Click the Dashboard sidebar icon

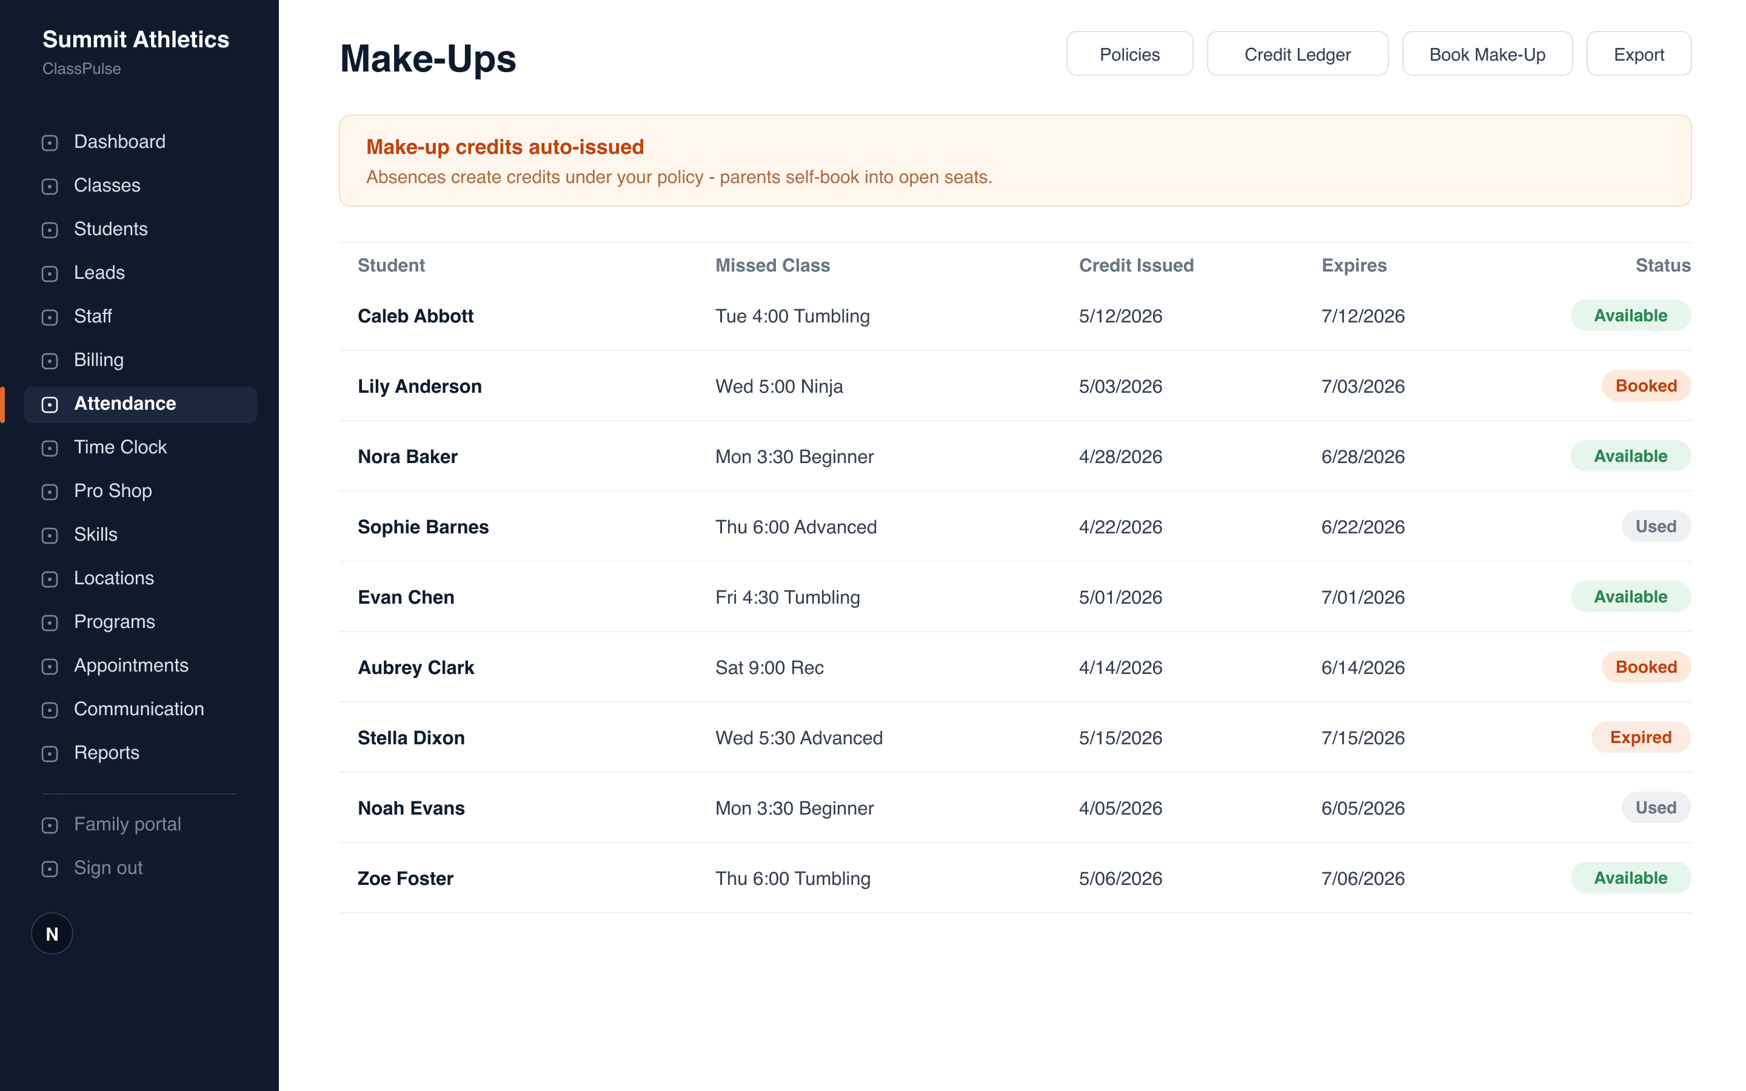50,143
